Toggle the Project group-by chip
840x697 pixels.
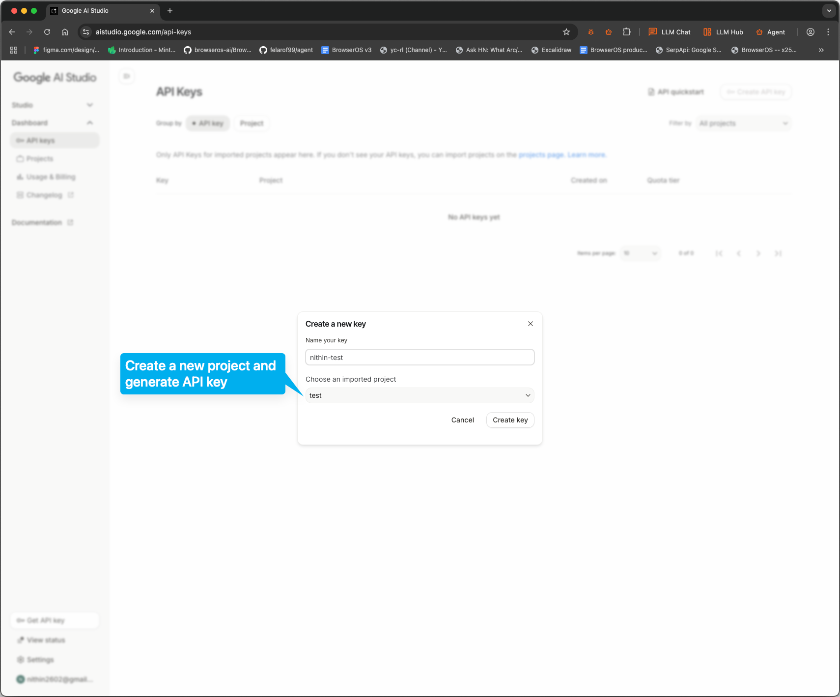coord(252,123)
